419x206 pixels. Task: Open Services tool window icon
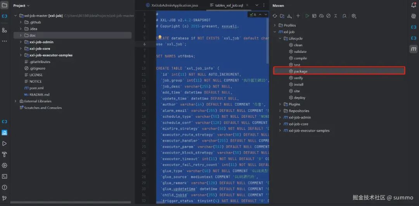(x=5, y=166)
